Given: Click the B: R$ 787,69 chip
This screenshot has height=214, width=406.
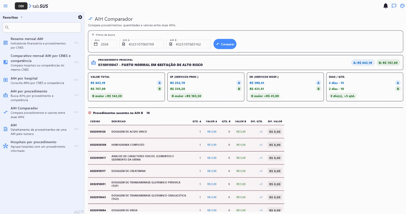Looking at the screenshot, I should pos(388,63).
